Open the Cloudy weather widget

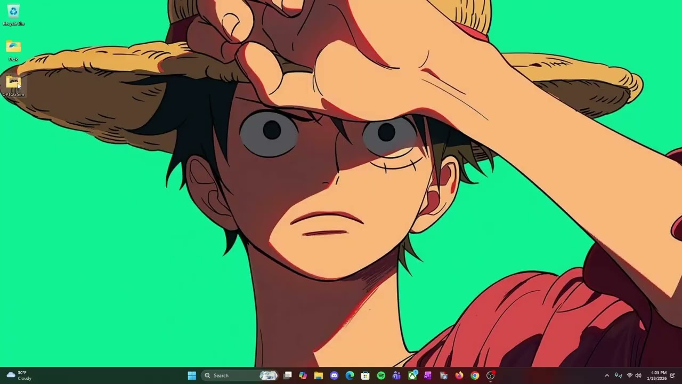(x=19, y=375)
